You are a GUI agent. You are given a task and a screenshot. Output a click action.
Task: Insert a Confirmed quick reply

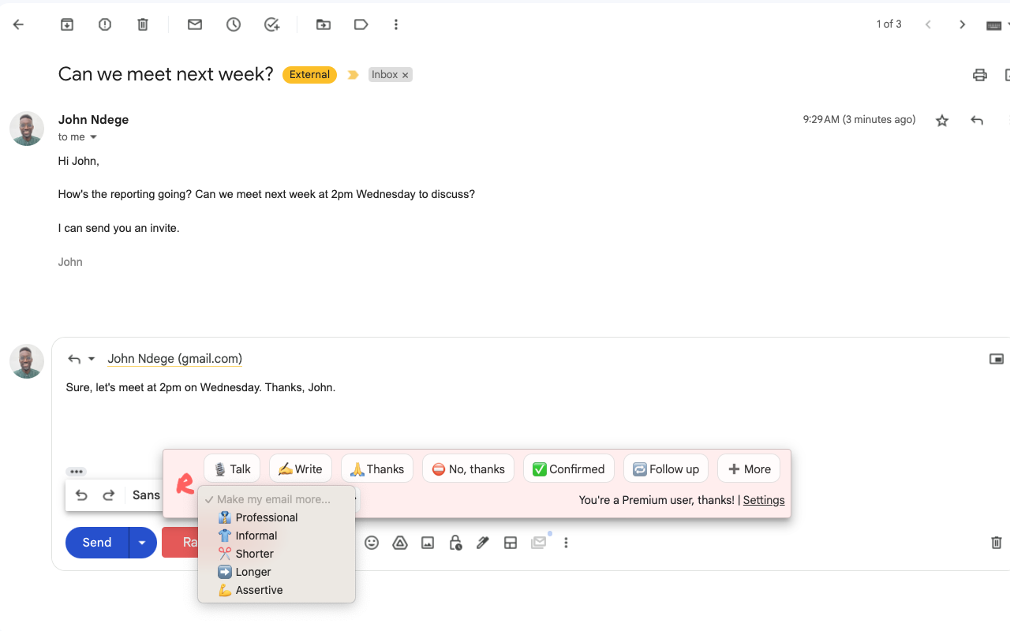pyautogui.click(x=568, y=469)
